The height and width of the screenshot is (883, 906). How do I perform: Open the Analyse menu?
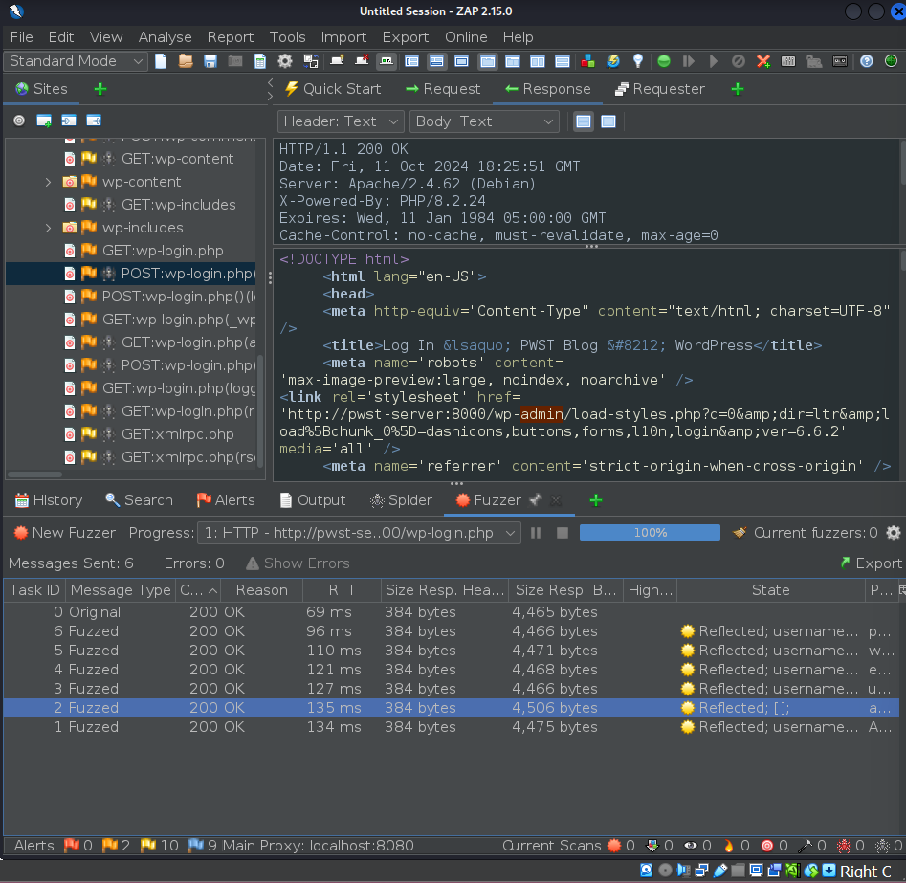click(x=165, y=36)
